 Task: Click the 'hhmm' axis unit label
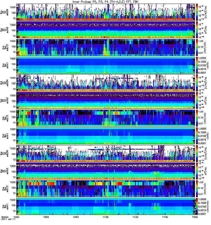tap(5, 217)
